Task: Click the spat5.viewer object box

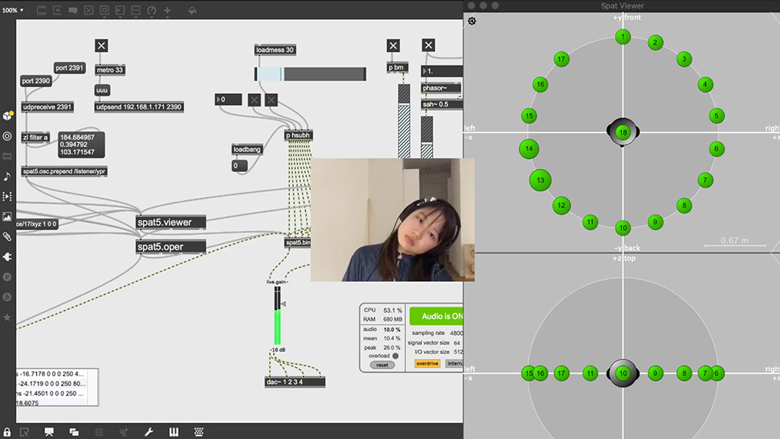Action: coord(171,223)
